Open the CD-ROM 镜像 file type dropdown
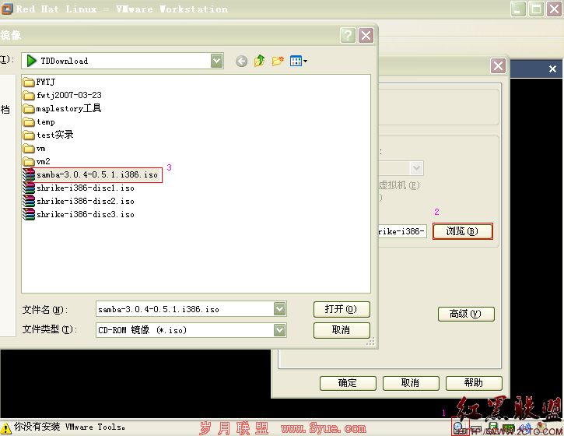The width and height of the screenshot is (564, 436). pos(279,330)
